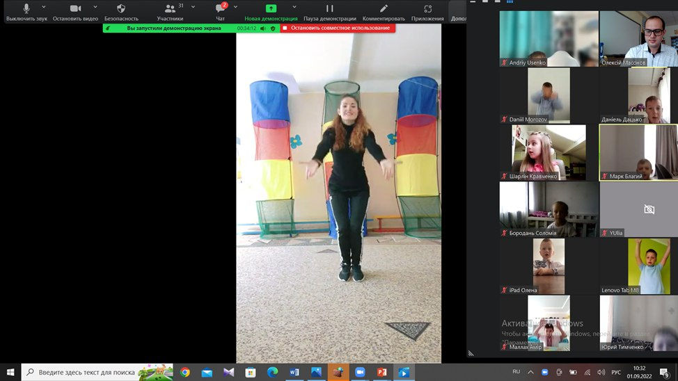Viewport: 678px width, 381px height.
Task: Open volume speaker tray icon
Action: click(x=601, y=372)
